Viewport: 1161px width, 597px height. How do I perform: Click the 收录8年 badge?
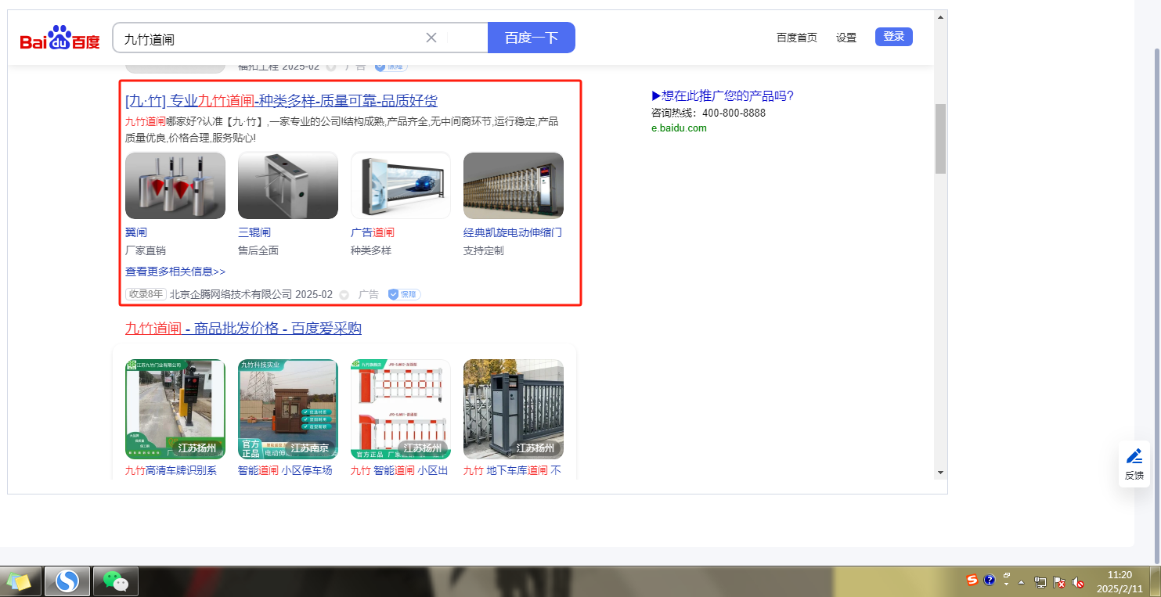pos(146,294)
